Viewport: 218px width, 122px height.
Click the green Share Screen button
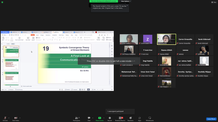pos(99,119)
